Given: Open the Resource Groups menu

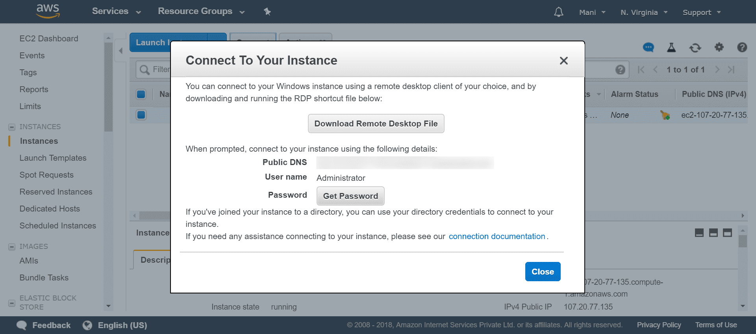Looking at the screenshot, I should point(201,11).
